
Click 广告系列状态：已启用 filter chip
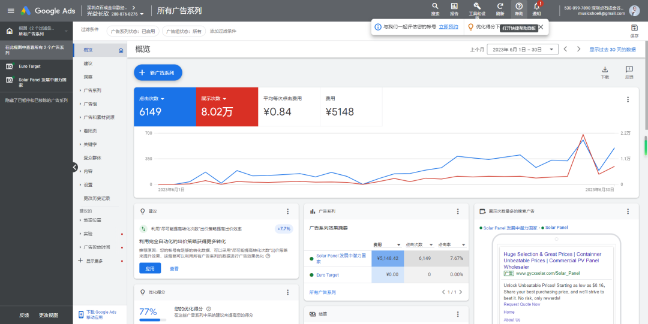point(133,31)
